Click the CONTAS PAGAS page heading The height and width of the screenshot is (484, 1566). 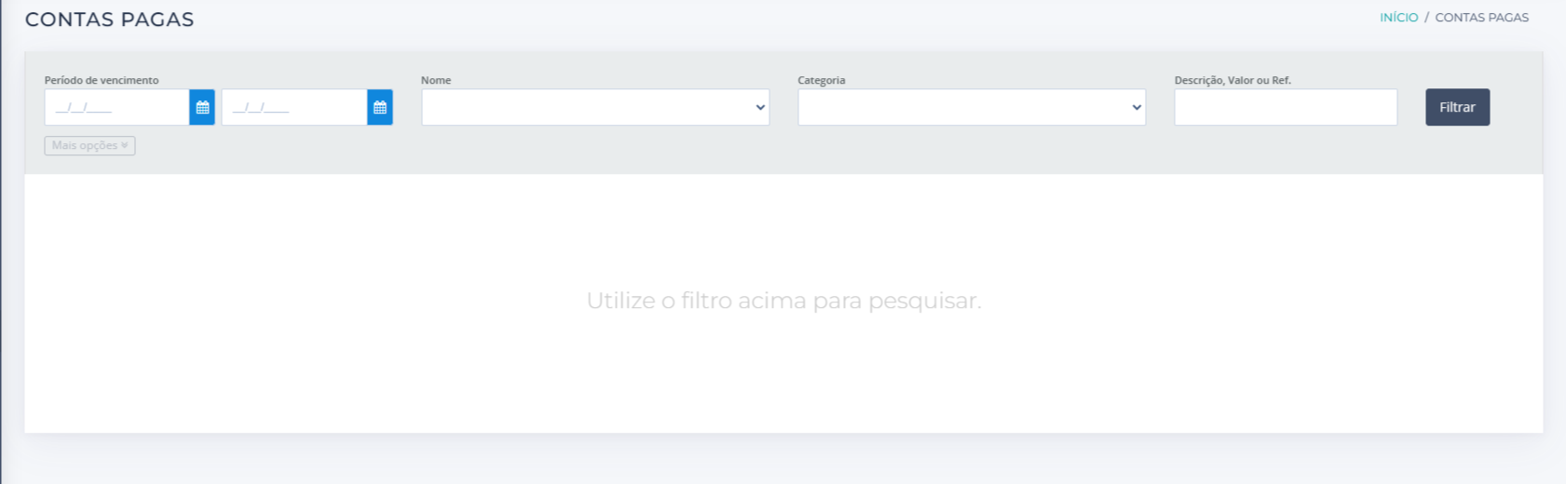point(110,20)
